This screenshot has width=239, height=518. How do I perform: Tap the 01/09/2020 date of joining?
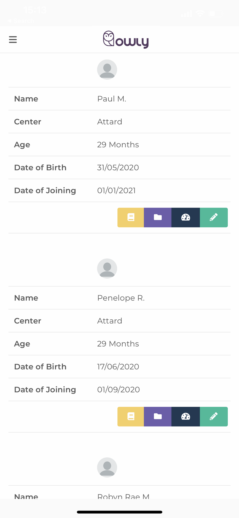point(118,390)
